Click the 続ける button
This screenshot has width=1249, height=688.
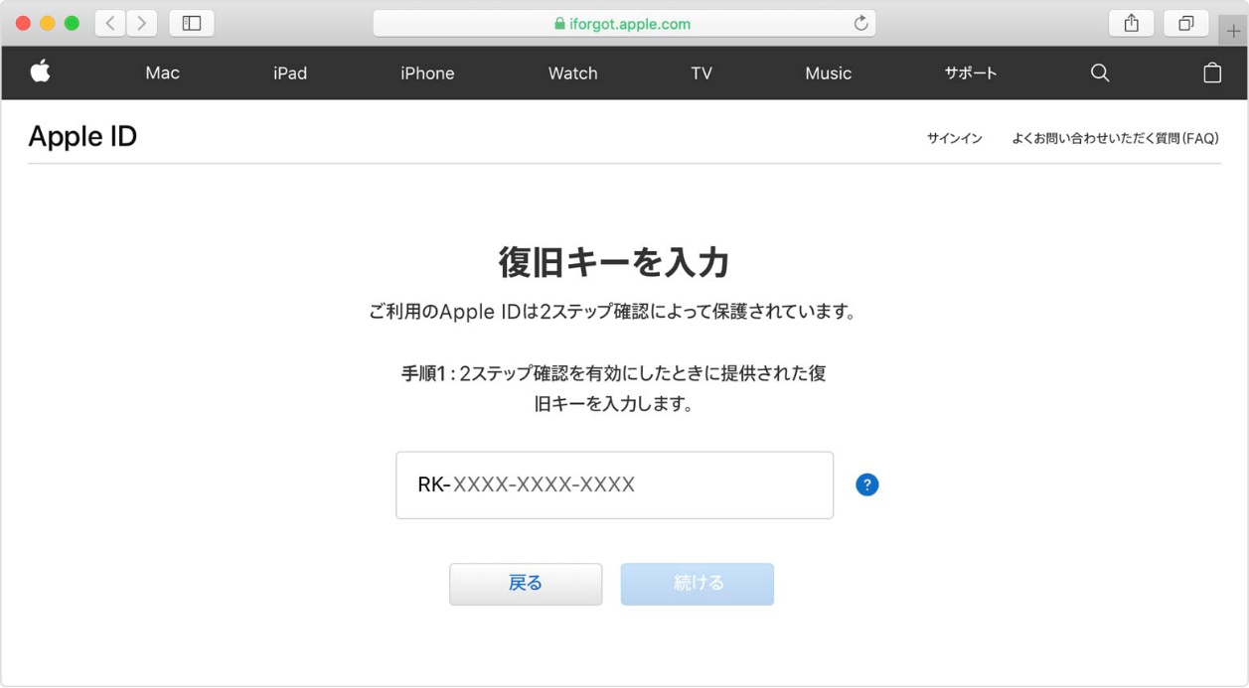tap(697, 584)
